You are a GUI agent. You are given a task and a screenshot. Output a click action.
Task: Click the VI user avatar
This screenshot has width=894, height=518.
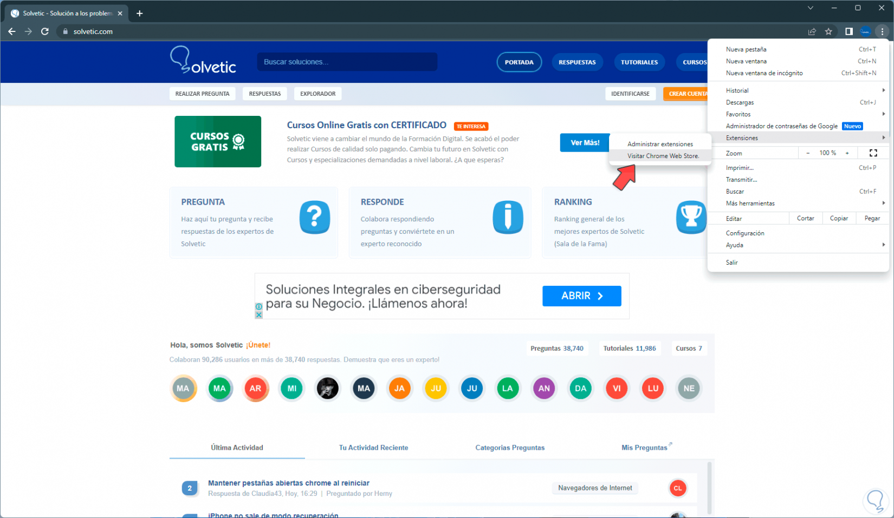(x=617, y=388)
